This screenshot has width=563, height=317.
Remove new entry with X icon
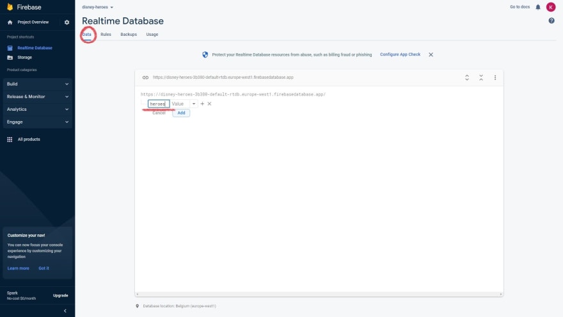pyautogui.click(x=209, y=104)
